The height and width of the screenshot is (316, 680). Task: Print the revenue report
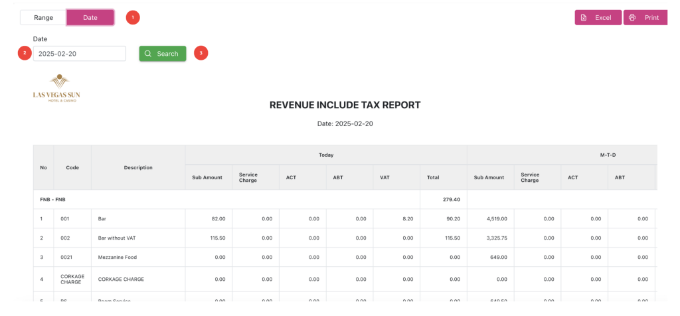[645, 18]
